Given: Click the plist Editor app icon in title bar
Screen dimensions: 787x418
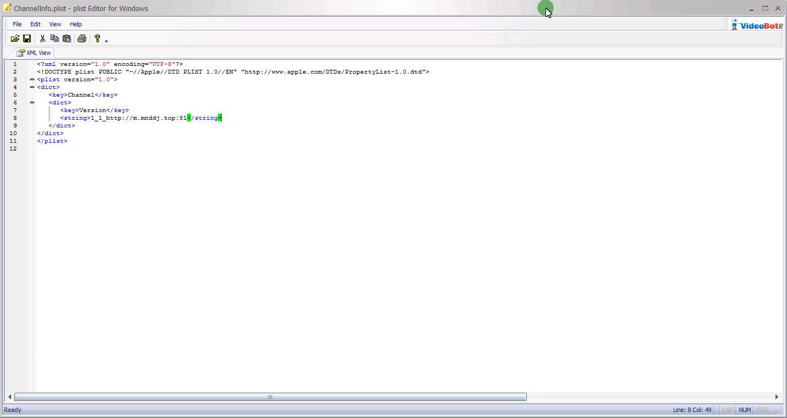Looking at the screenshot, I should point(7,8).
